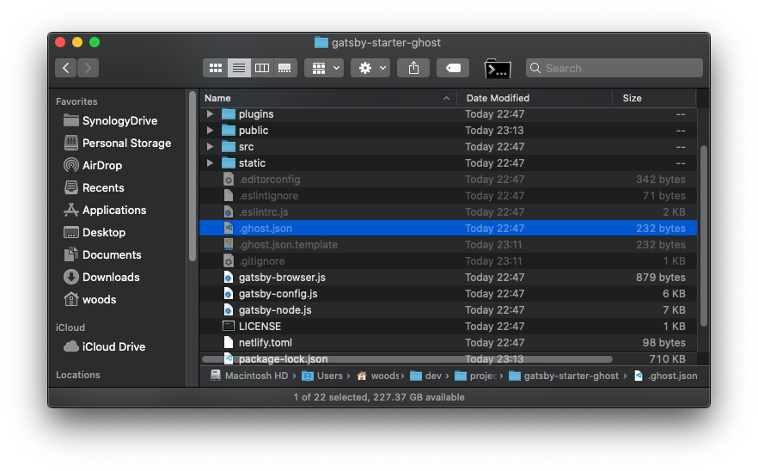Click the gatsby-node.js file icon
758x471 pixels.
tap(229, 310)
